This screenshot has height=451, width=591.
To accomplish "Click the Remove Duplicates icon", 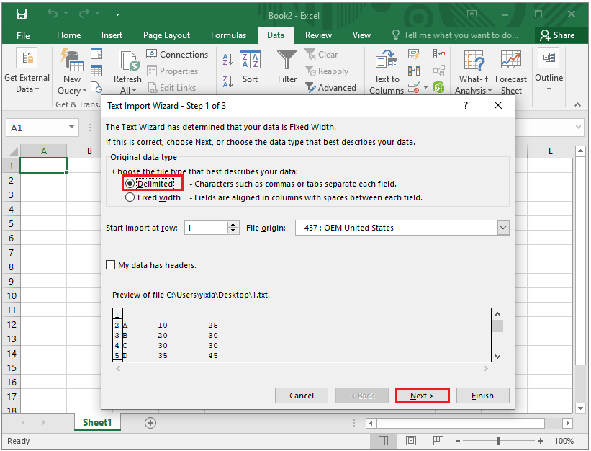I will 414,71.
